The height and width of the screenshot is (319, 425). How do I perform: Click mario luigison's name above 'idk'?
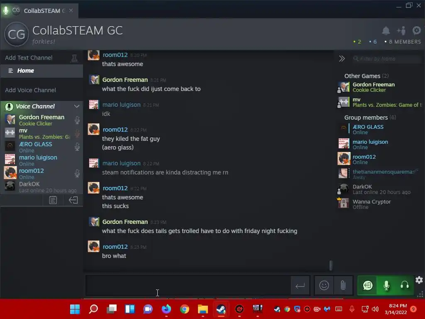point(122,105)
